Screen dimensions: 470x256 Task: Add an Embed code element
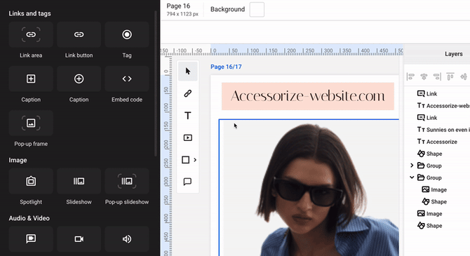[127, 79]
